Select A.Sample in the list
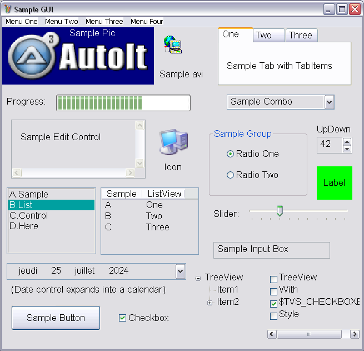The height and width of the screenshot is (351, 364). click(51, 194)
